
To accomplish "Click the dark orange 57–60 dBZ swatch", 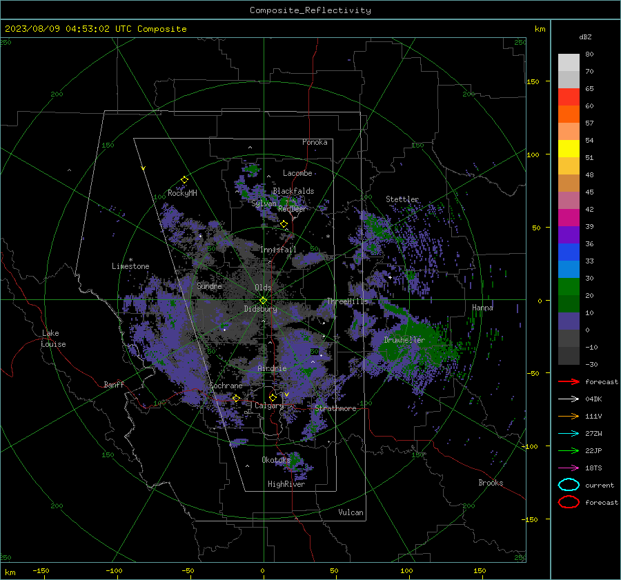I will click(x=569, y=114).
